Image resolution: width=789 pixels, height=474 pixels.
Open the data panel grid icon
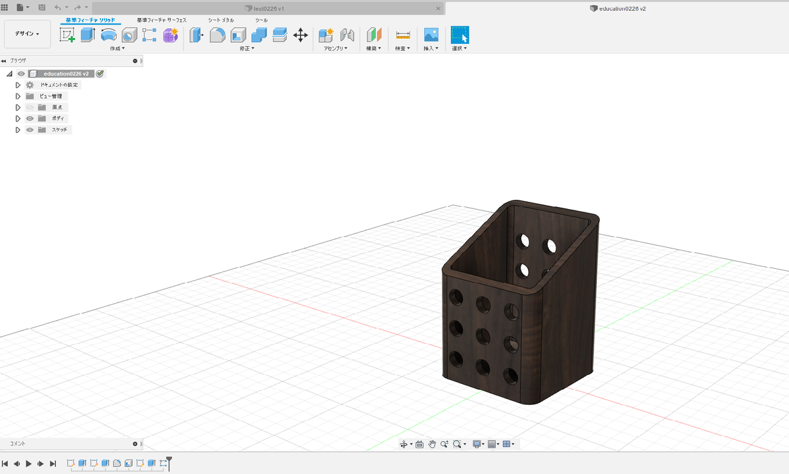click(x=4, y=7)
